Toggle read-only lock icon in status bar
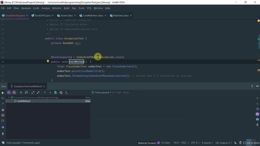 [235, 143]
